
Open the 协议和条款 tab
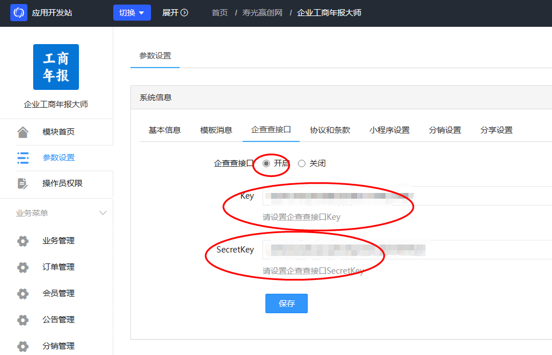click(x=330, y=130)
